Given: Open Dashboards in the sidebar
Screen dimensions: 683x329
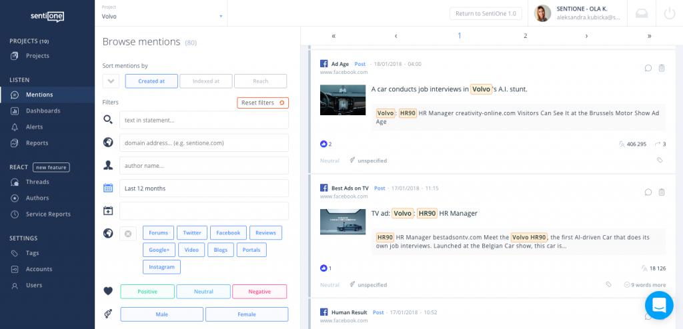Looking at the screenshot, I should pyautogui.click(x=43, y=111).
